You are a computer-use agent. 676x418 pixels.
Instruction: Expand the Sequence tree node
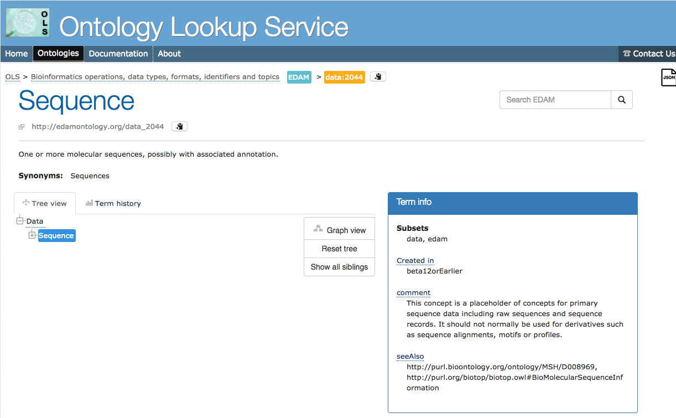pos(32,235)
